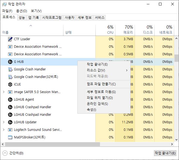Choose 작업 끝내기(E) in context menu

click(104, 64)
